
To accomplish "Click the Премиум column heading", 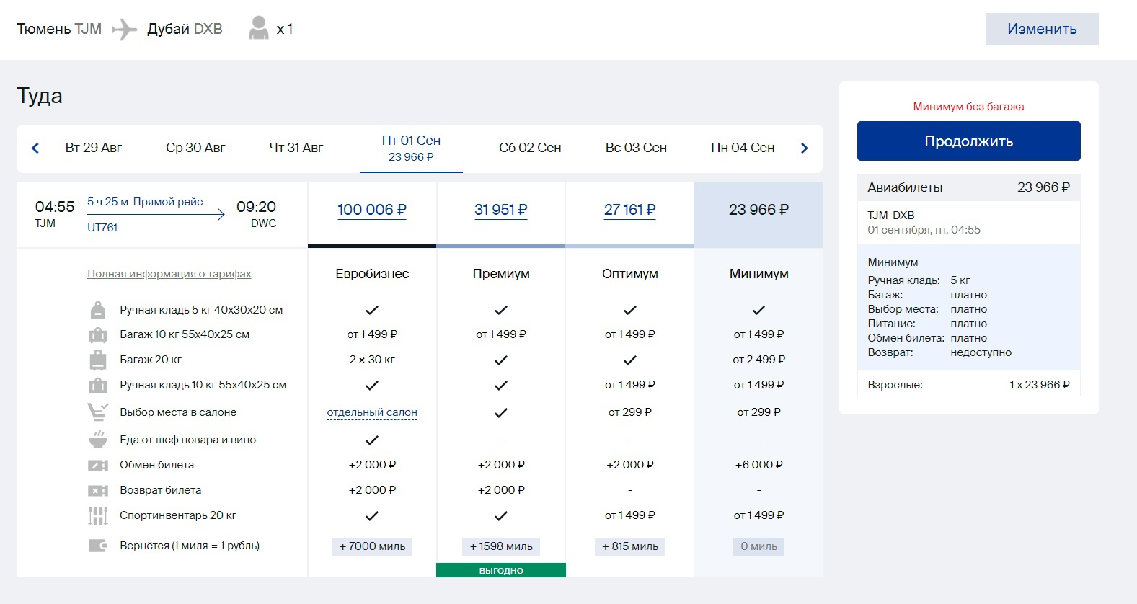I will coord(501,274).
